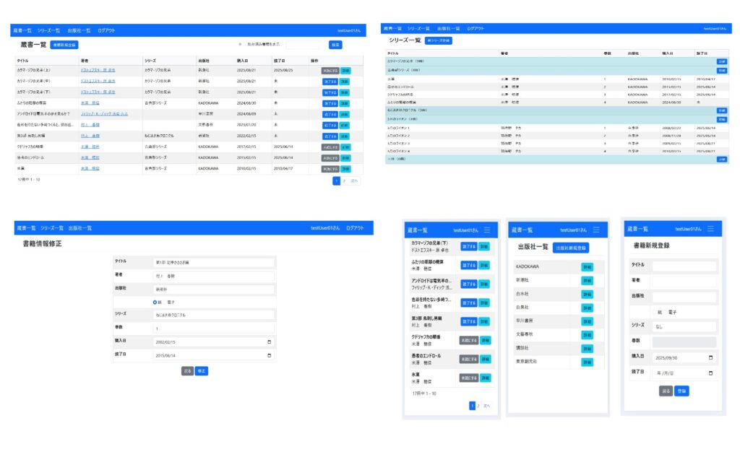Screen dimensions: 740x465
Task: Click the 修正 submit button
Action: tap(202, 371)
